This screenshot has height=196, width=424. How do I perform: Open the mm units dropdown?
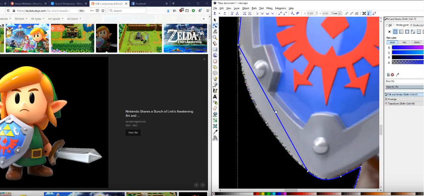337,13
